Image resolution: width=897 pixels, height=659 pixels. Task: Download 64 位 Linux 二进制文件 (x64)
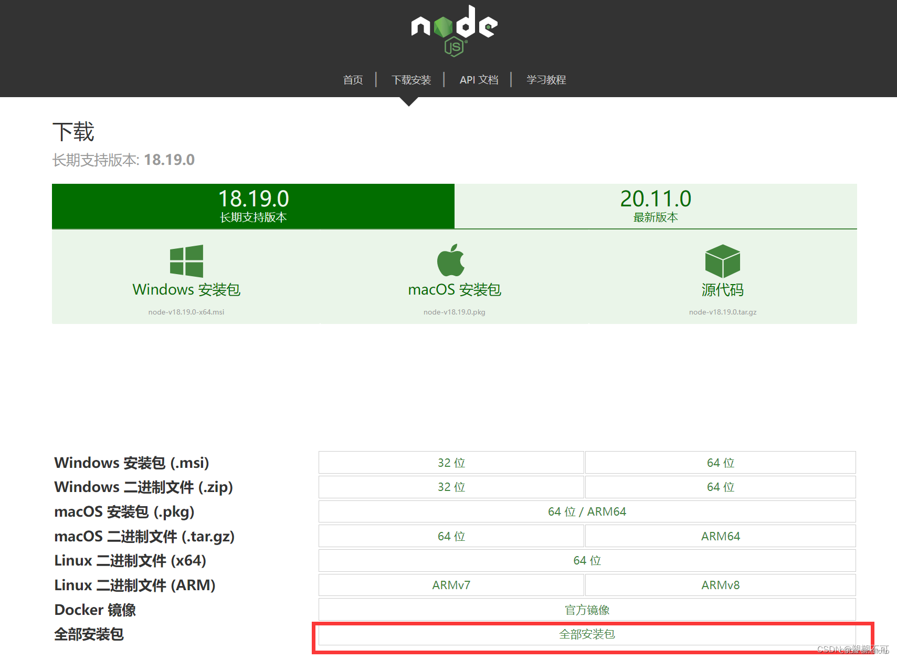(x=587, y=560)
